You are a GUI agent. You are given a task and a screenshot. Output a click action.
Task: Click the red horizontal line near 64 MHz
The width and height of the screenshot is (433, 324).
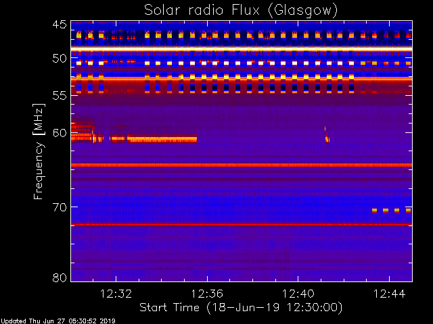tap(242, 165)
